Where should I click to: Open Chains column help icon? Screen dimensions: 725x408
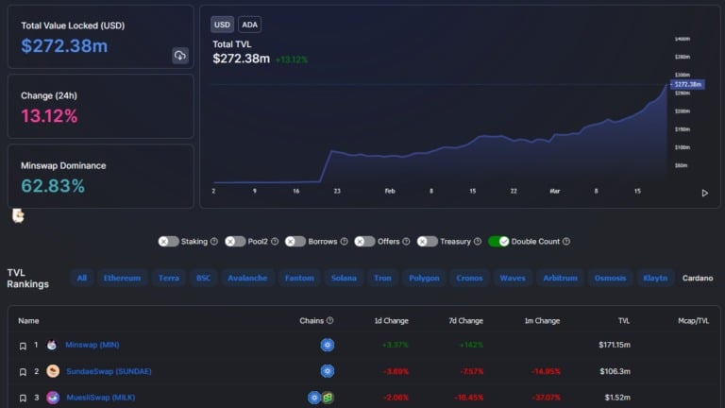click(329, 320)
